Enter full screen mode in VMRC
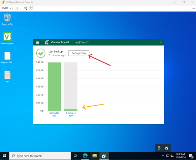 pos(31,8)
